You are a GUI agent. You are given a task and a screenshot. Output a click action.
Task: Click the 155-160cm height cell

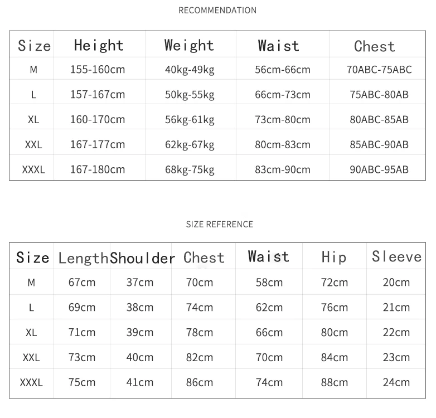98,69
